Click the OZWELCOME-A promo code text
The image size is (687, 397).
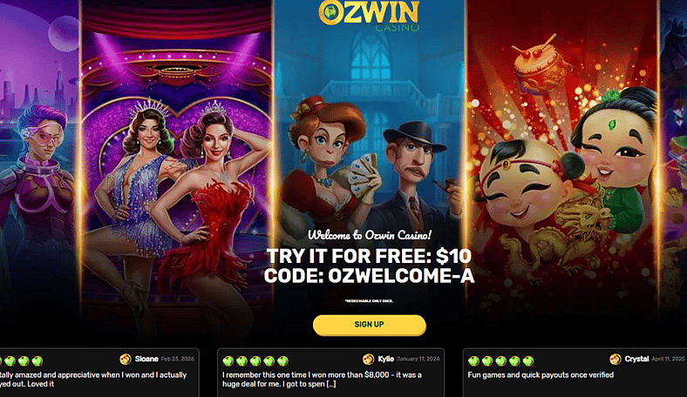pos(401,276)
